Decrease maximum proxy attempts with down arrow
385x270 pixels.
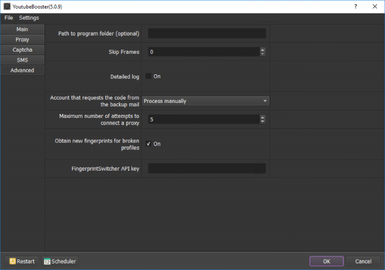click(x=263, y=121)
